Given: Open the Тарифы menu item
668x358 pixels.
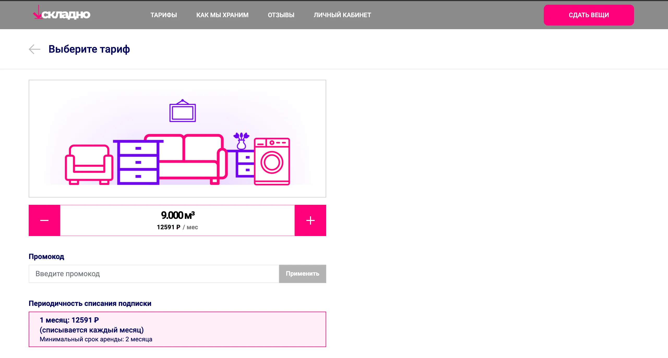Looking at the screenshot, I should (164, 15).
